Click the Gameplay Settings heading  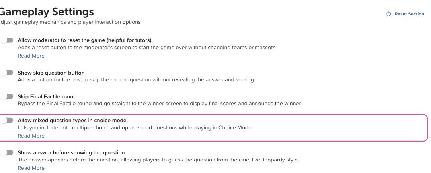(47, 12)
